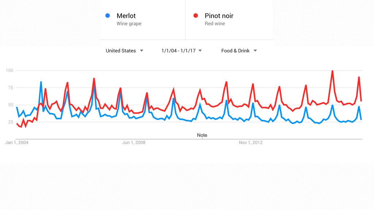The image size is (374, 210).
Task: Click the Jan 1, 2004 axis label
Action: (17, 143)
